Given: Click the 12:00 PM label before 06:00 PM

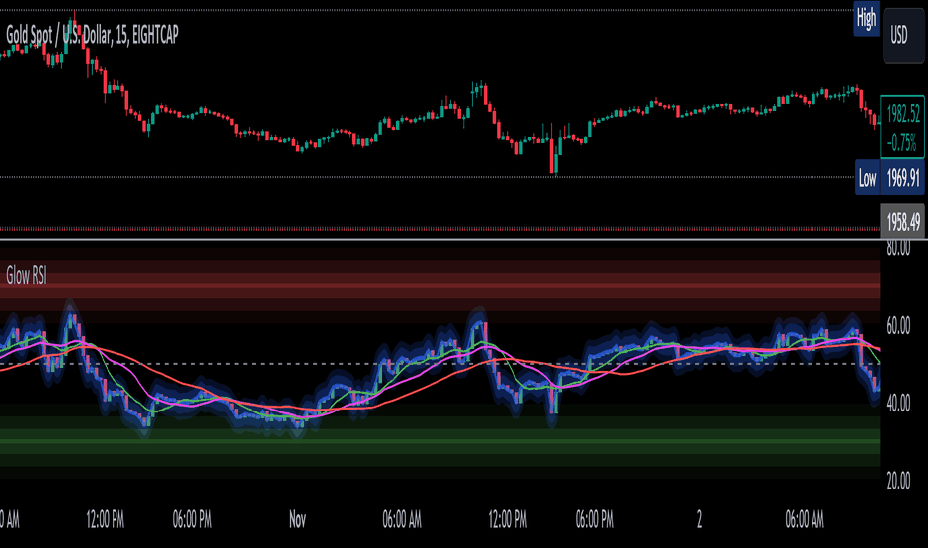Looking at the screenshot, I should (106, 519).
